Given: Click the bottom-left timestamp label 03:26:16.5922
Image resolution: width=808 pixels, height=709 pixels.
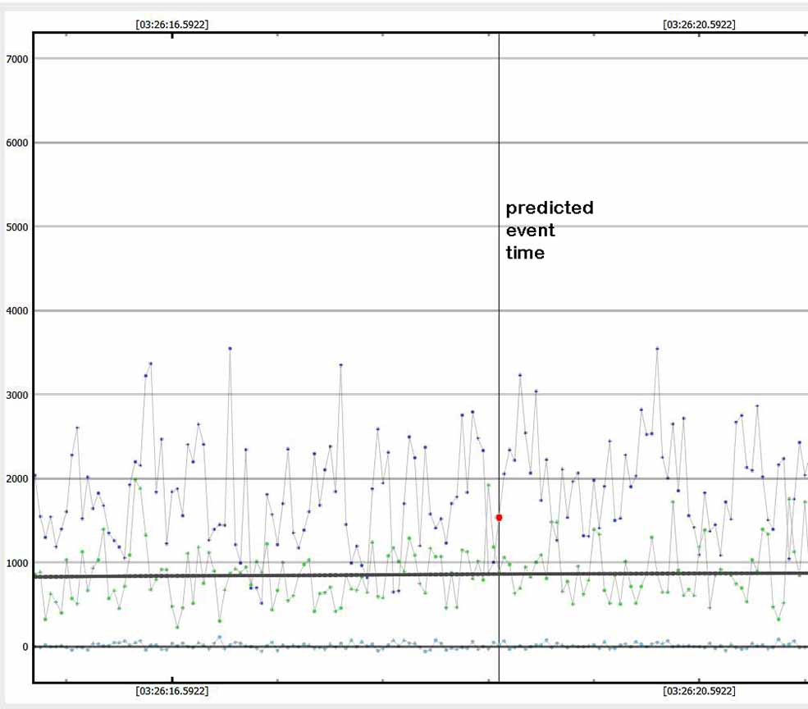Looking at the screenshot, I should (x=172, y=692).
